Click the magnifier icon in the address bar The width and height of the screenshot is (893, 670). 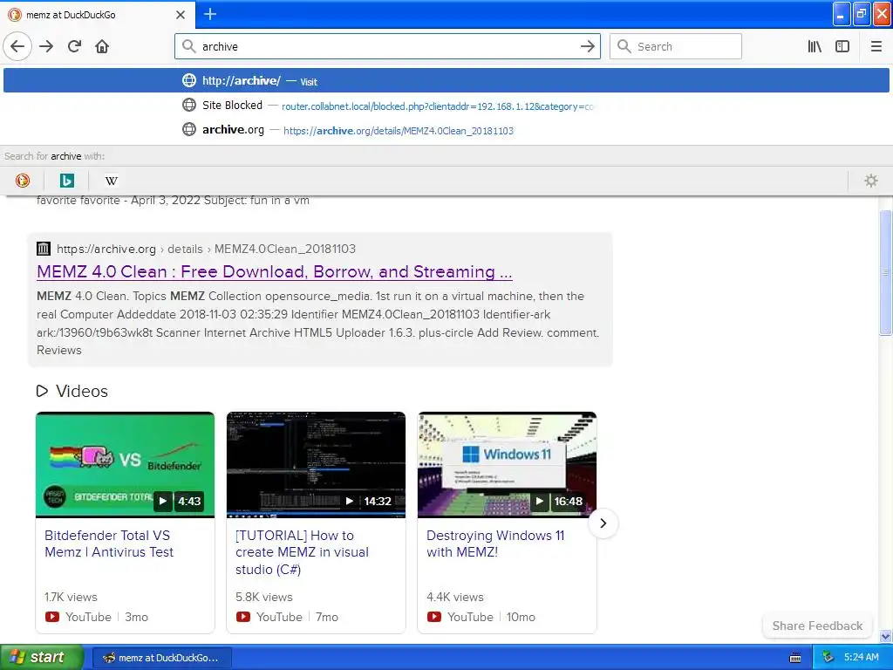point(188,46)
